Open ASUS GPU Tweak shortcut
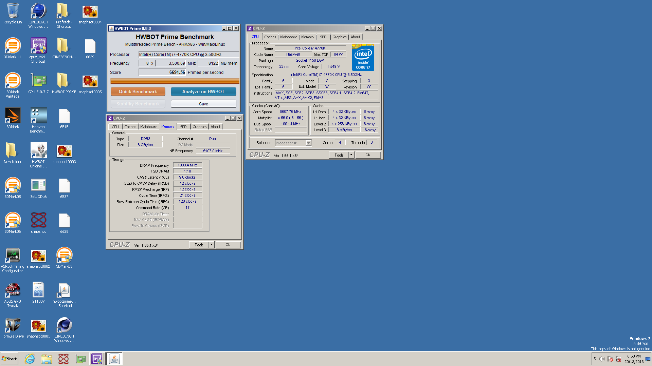The height and width of the screenshot is (366, 652). coord(13,295)
